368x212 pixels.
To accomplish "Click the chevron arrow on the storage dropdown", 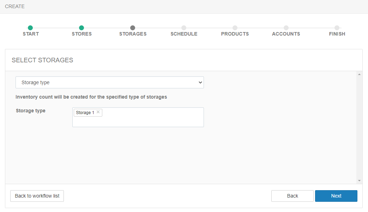I will tap(200, 82).
